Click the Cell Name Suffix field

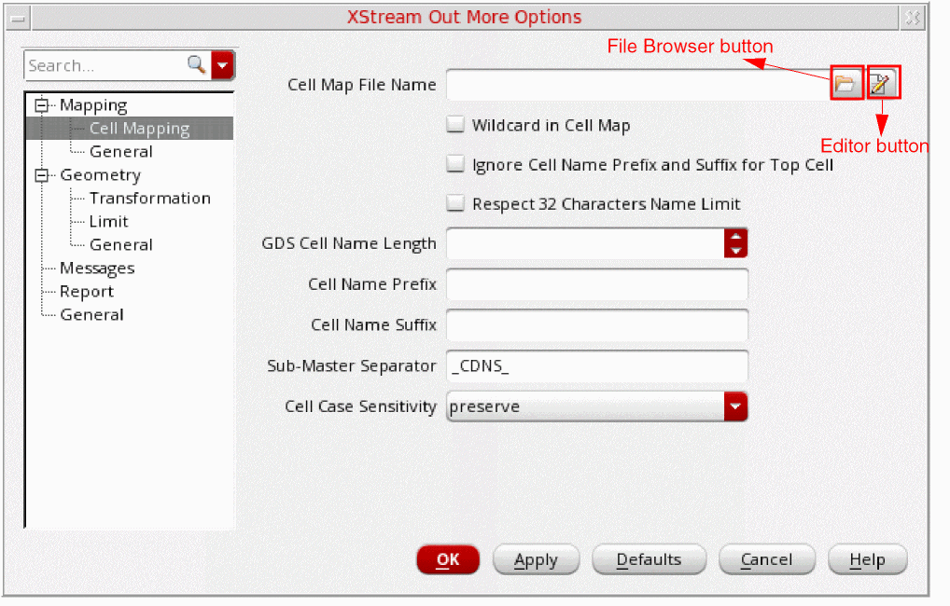tap(596, 325)
